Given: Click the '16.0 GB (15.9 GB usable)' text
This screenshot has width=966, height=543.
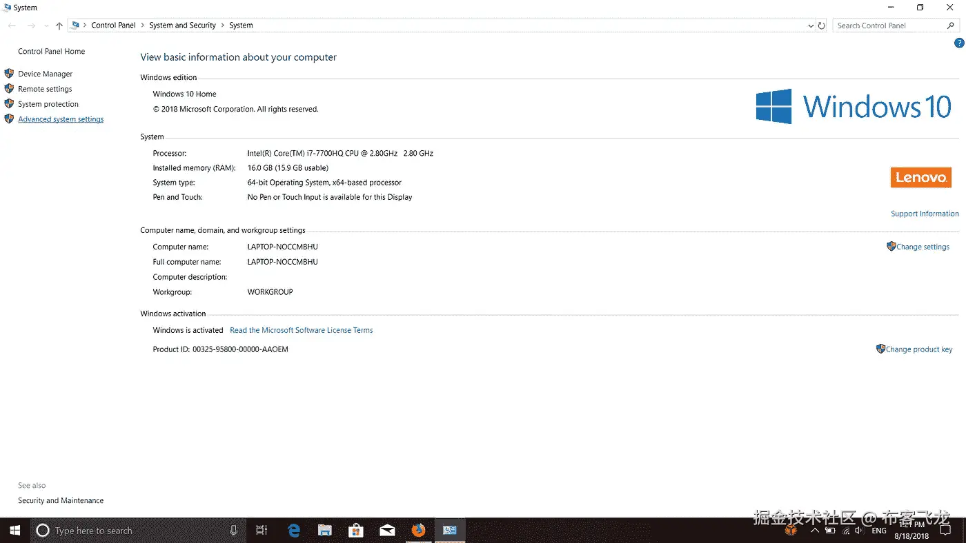Looking at the screenshot, I should 288,168.
